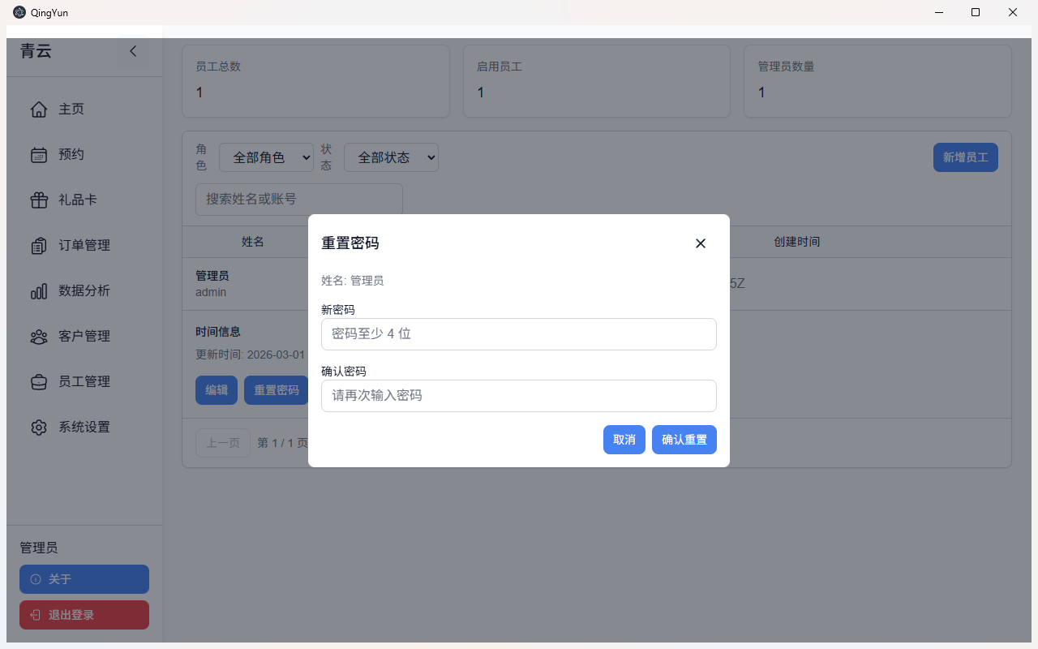The image size is (1038, 649).
Task: Open the 主页 menu item
Action: 84,109
